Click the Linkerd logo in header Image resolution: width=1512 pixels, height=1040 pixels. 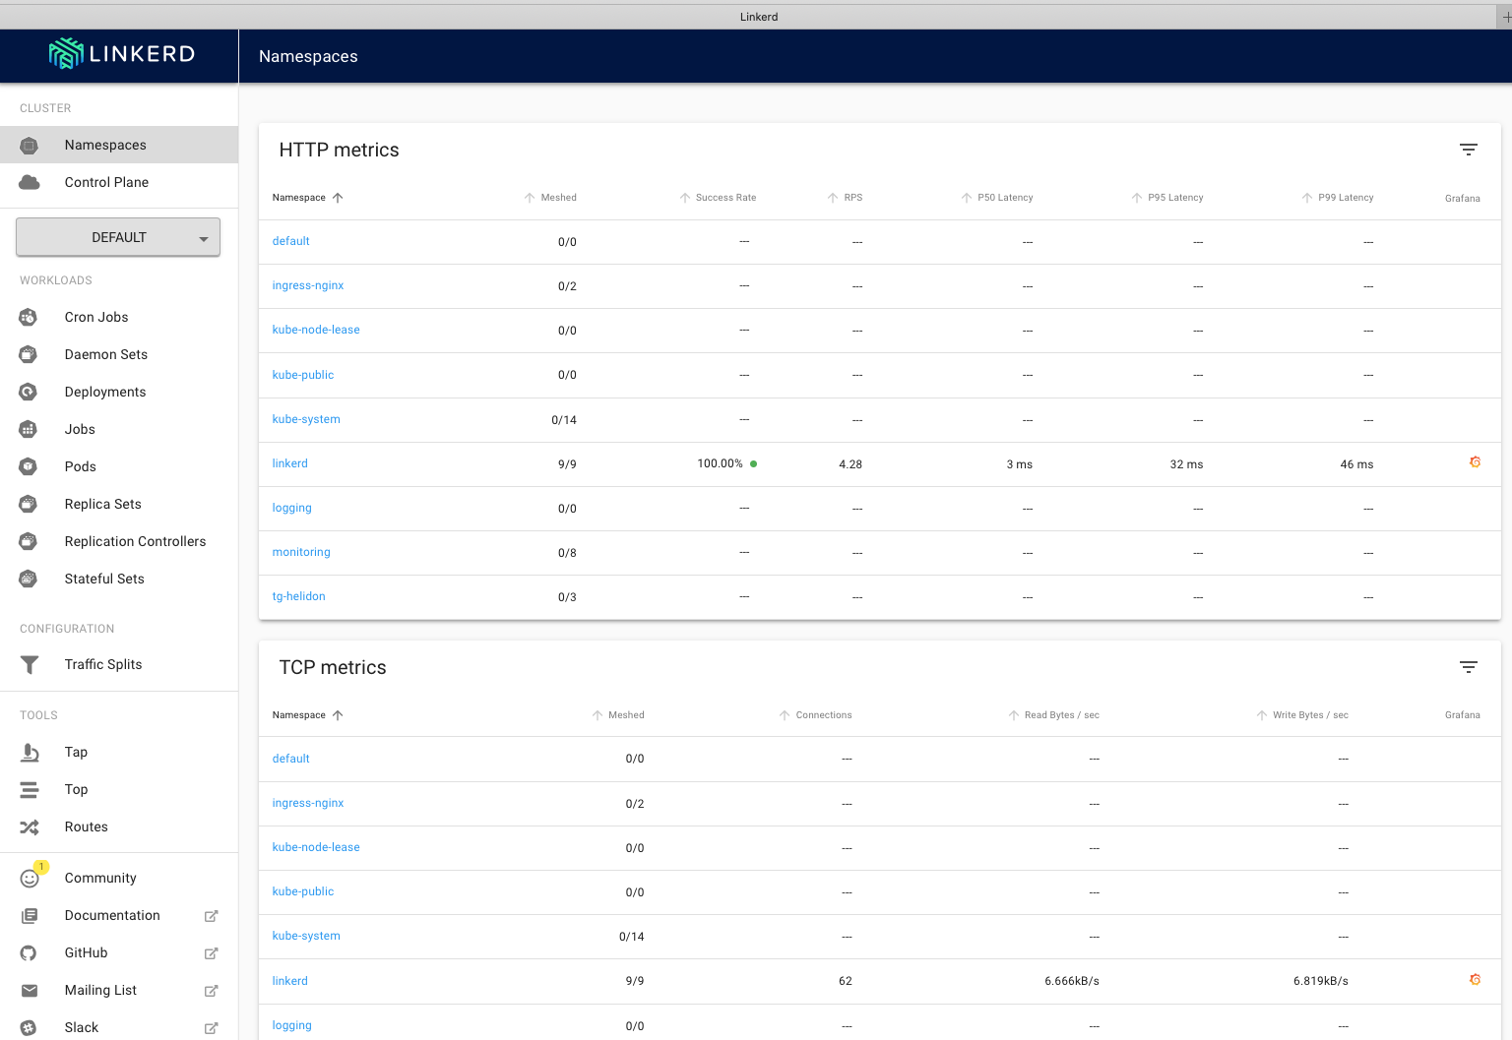click(x=121, y=54)
